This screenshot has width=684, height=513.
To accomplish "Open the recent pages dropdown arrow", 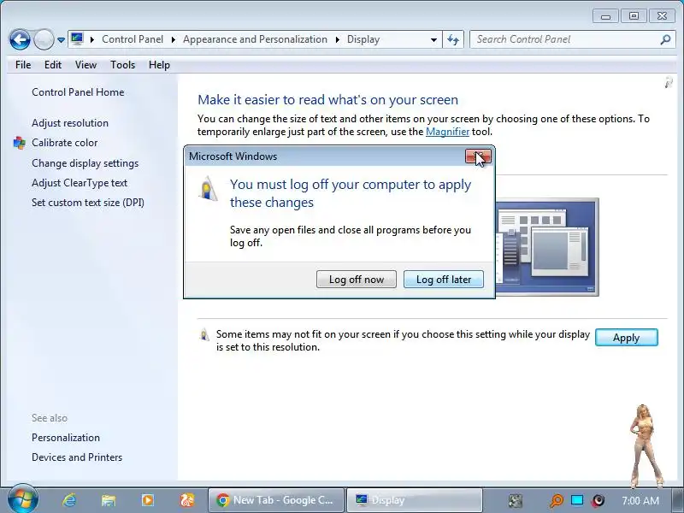I will [x=61, y=39].
